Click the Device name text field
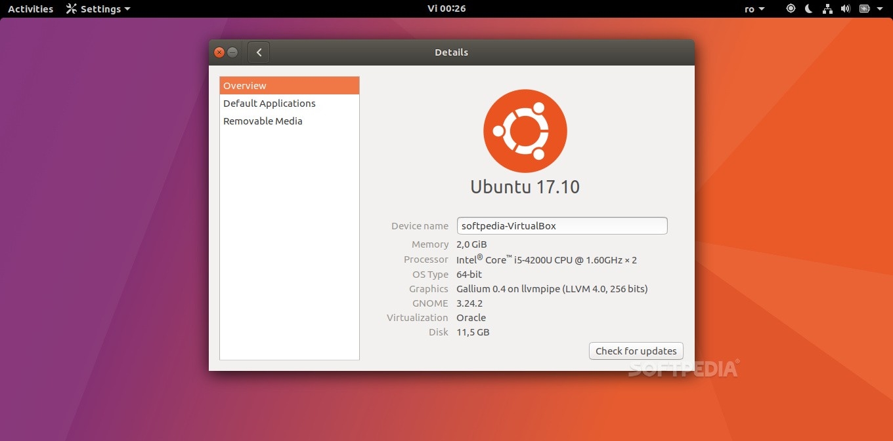Image resolution: width=893 pixels, height=441 pixels. 561,226
